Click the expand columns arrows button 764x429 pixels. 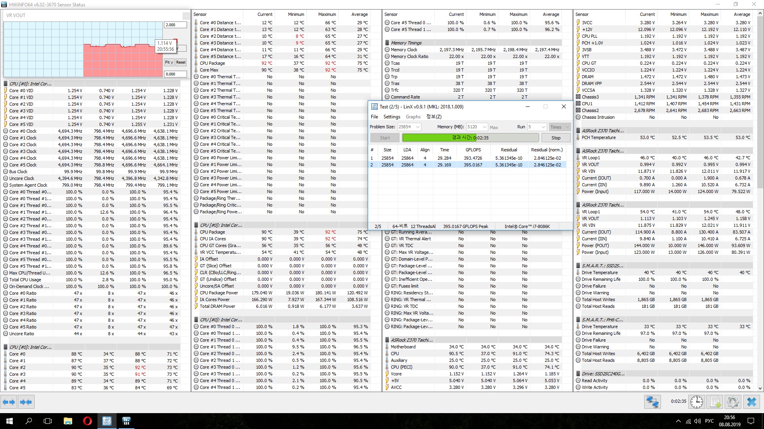(x=9, y=402)
